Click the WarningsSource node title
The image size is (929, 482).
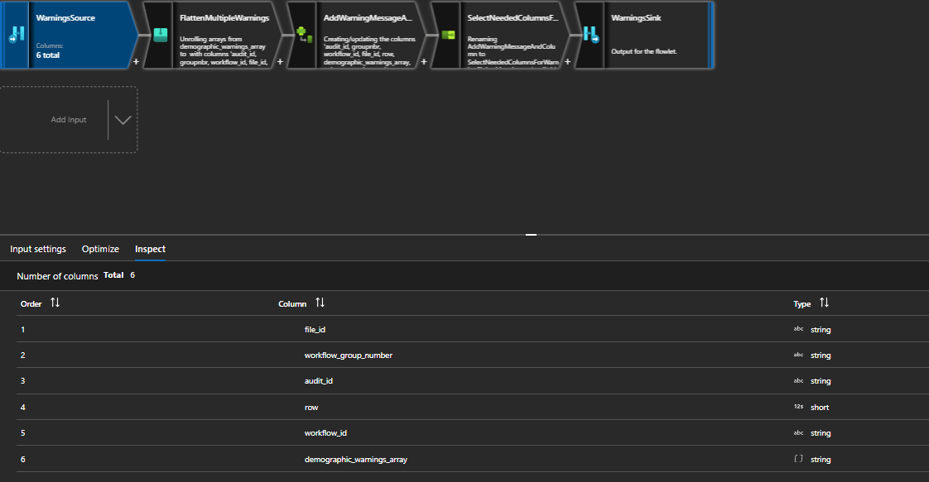coord(65,17)
